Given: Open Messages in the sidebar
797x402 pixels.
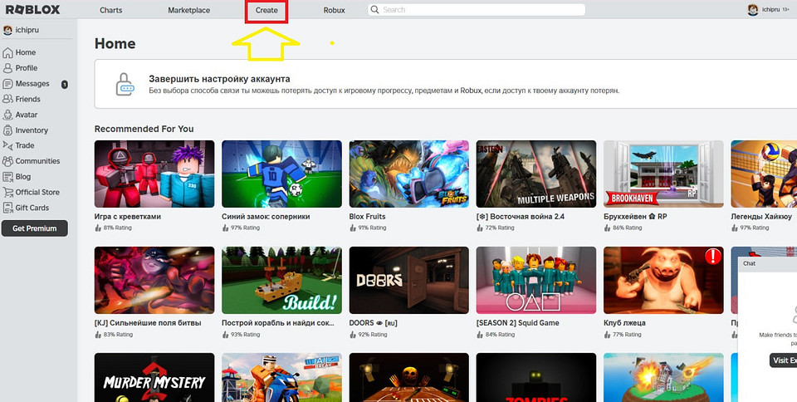Looking at the screenshot, I should pyautogui.click(x=32, y=84).
